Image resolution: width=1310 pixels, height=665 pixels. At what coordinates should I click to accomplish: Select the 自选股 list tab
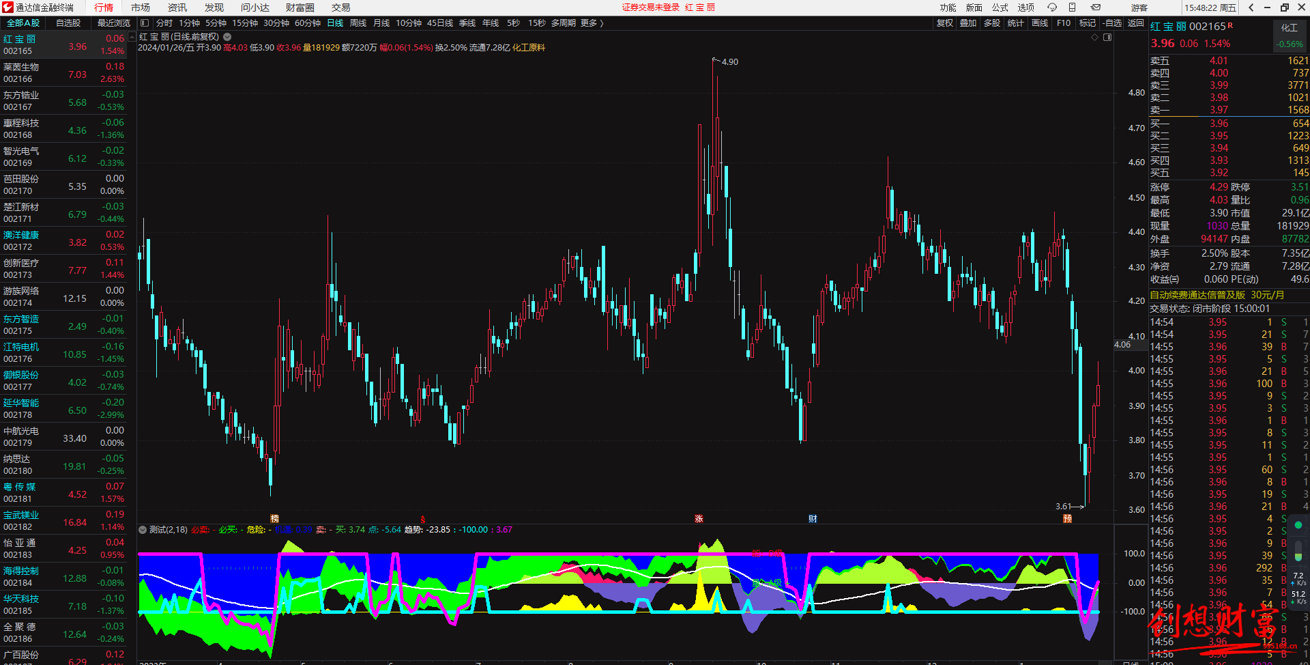click(68, 23)
